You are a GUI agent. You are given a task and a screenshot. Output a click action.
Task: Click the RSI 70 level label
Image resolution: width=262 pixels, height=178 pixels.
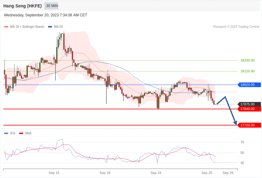coord(242,142)
